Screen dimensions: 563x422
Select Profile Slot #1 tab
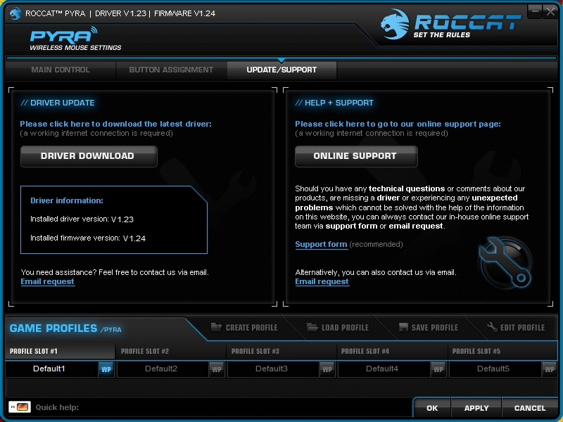[61, 351]
